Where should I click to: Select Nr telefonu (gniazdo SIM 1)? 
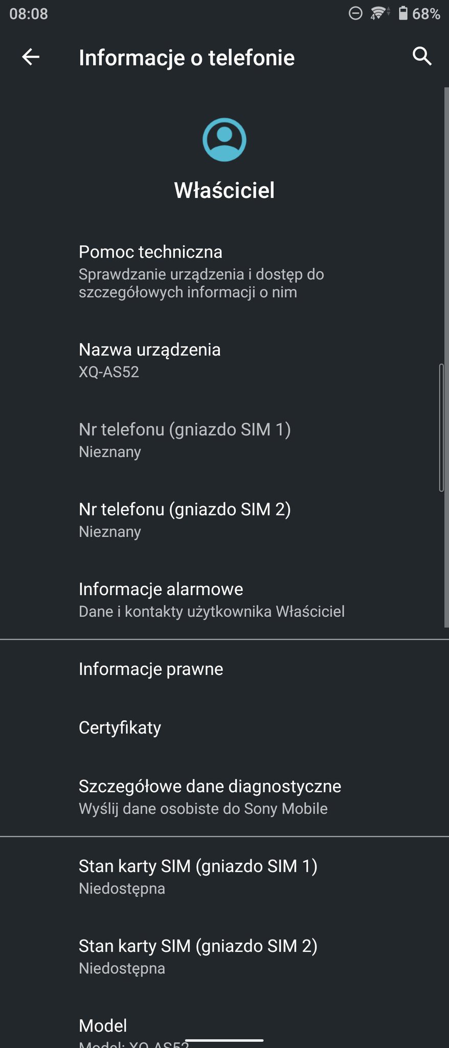click(224, 440)
